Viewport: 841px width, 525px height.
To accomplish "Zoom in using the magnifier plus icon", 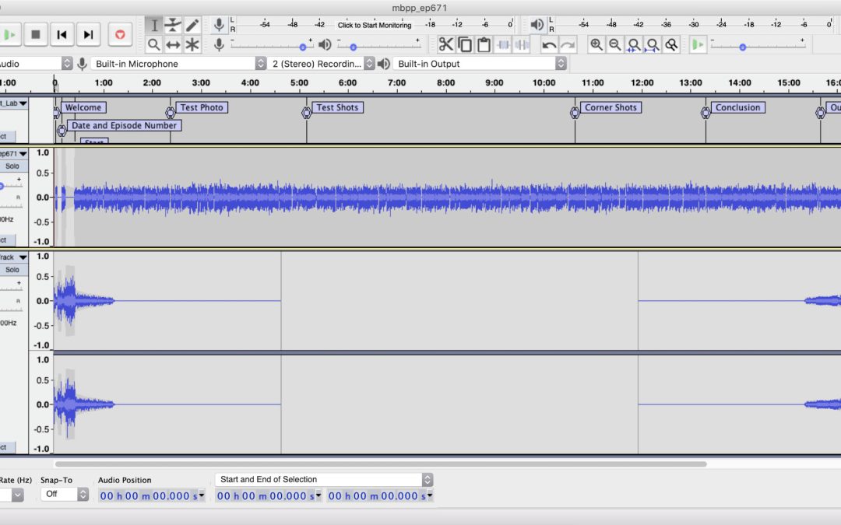I will coord(596,45).
